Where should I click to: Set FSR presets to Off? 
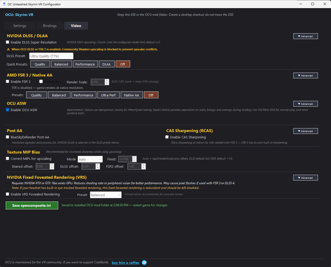tap(151, 95)
